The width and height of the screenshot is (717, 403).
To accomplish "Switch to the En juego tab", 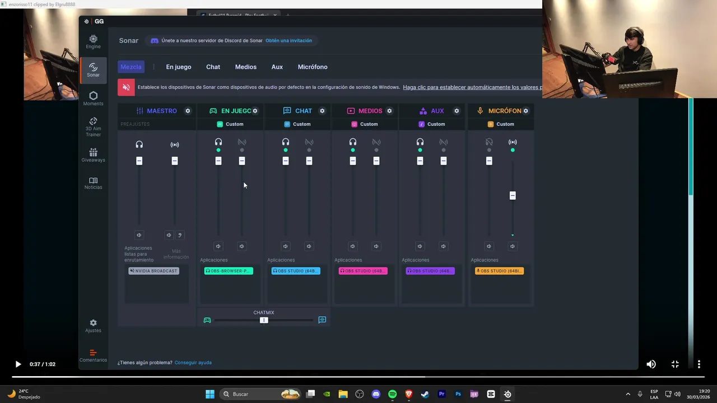I will tap(179, 67).
